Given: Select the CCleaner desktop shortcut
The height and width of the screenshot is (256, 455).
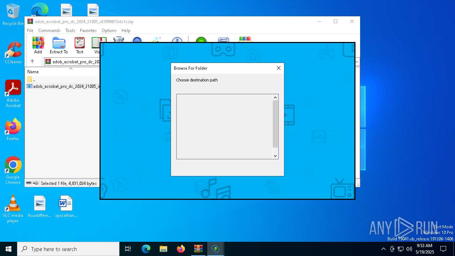Looking at the screenshot, I should (x=13, y=53).
